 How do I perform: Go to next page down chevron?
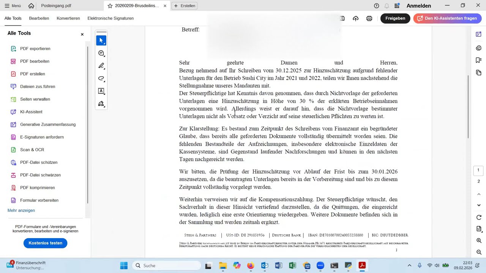[x=479, y=205]
